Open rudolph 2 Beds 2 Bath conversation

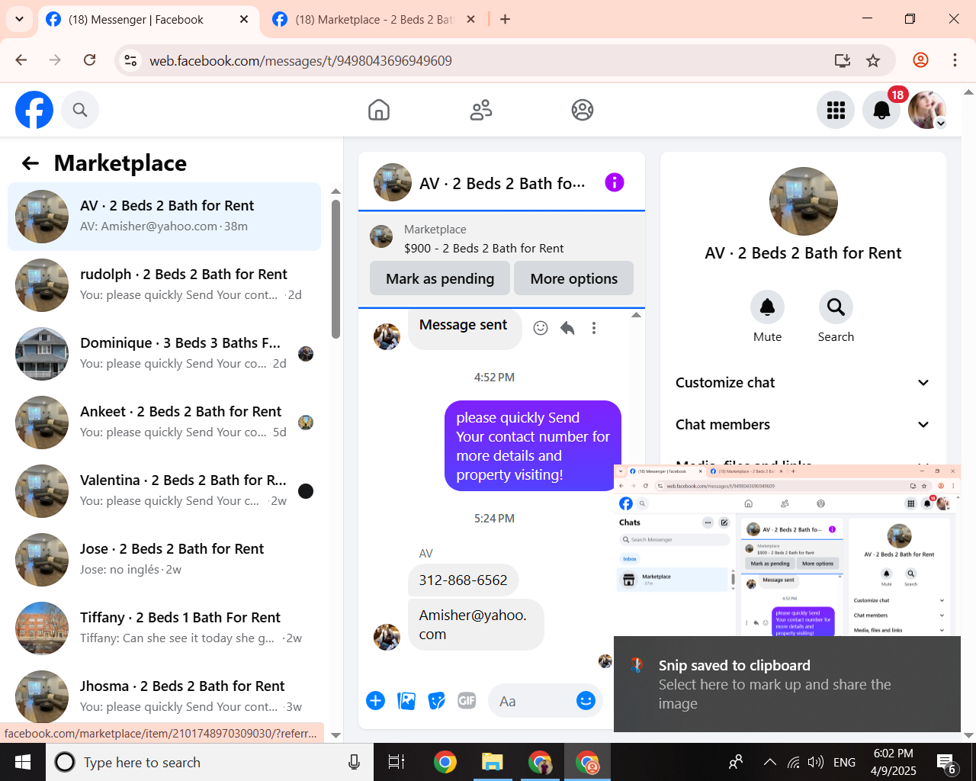tap(164, 285)
